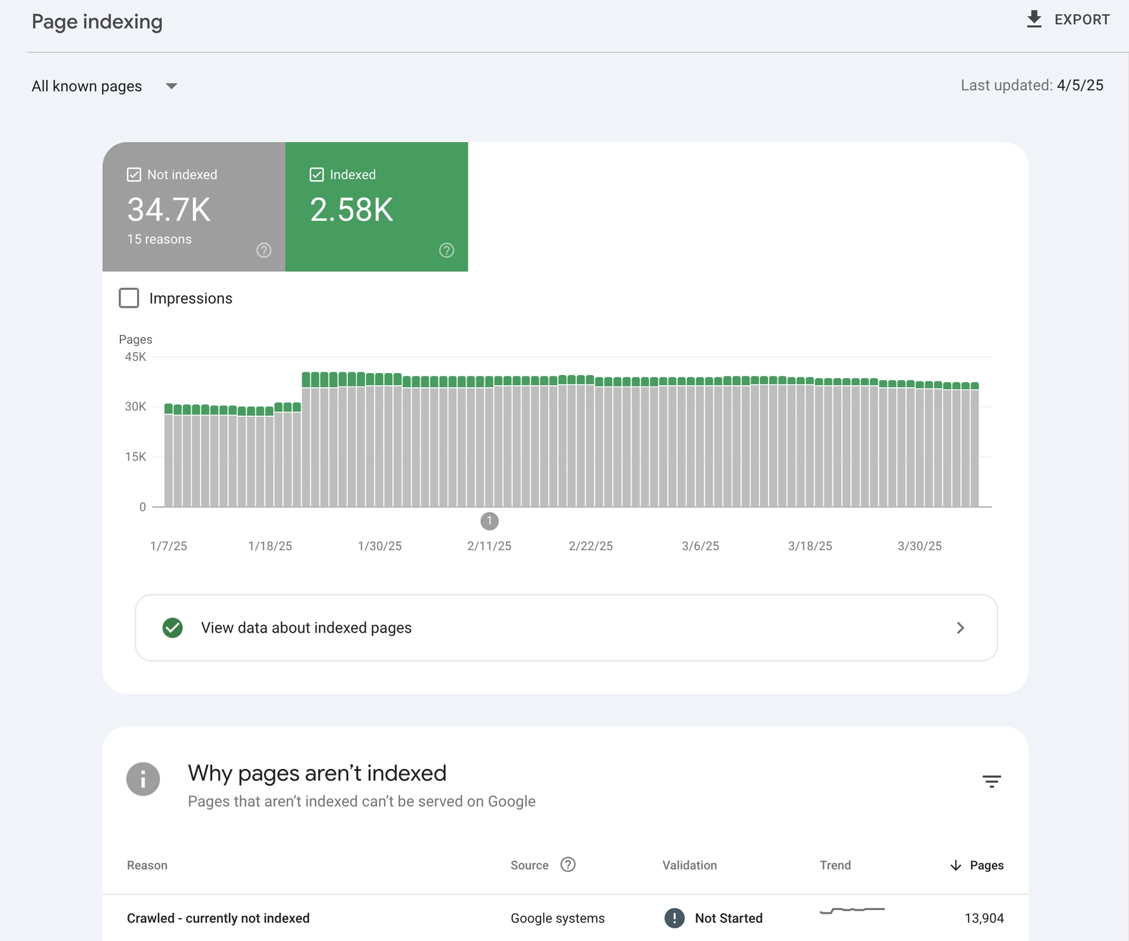Open the help tooltip on the Indexed card

click(x=446, y=250)
